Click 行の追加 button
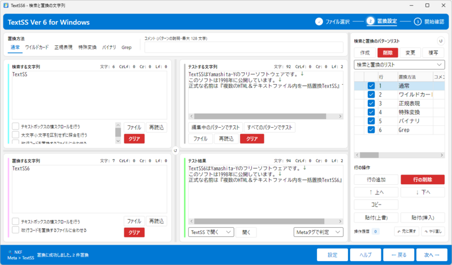 [376, 180]
